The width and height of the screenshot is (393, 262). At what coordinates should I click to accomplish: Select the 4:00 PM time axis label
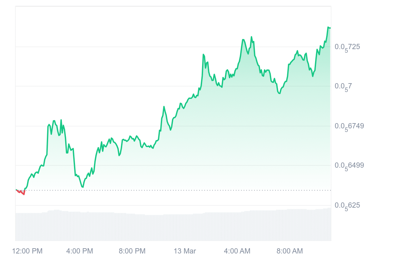(x=80, y=251)
